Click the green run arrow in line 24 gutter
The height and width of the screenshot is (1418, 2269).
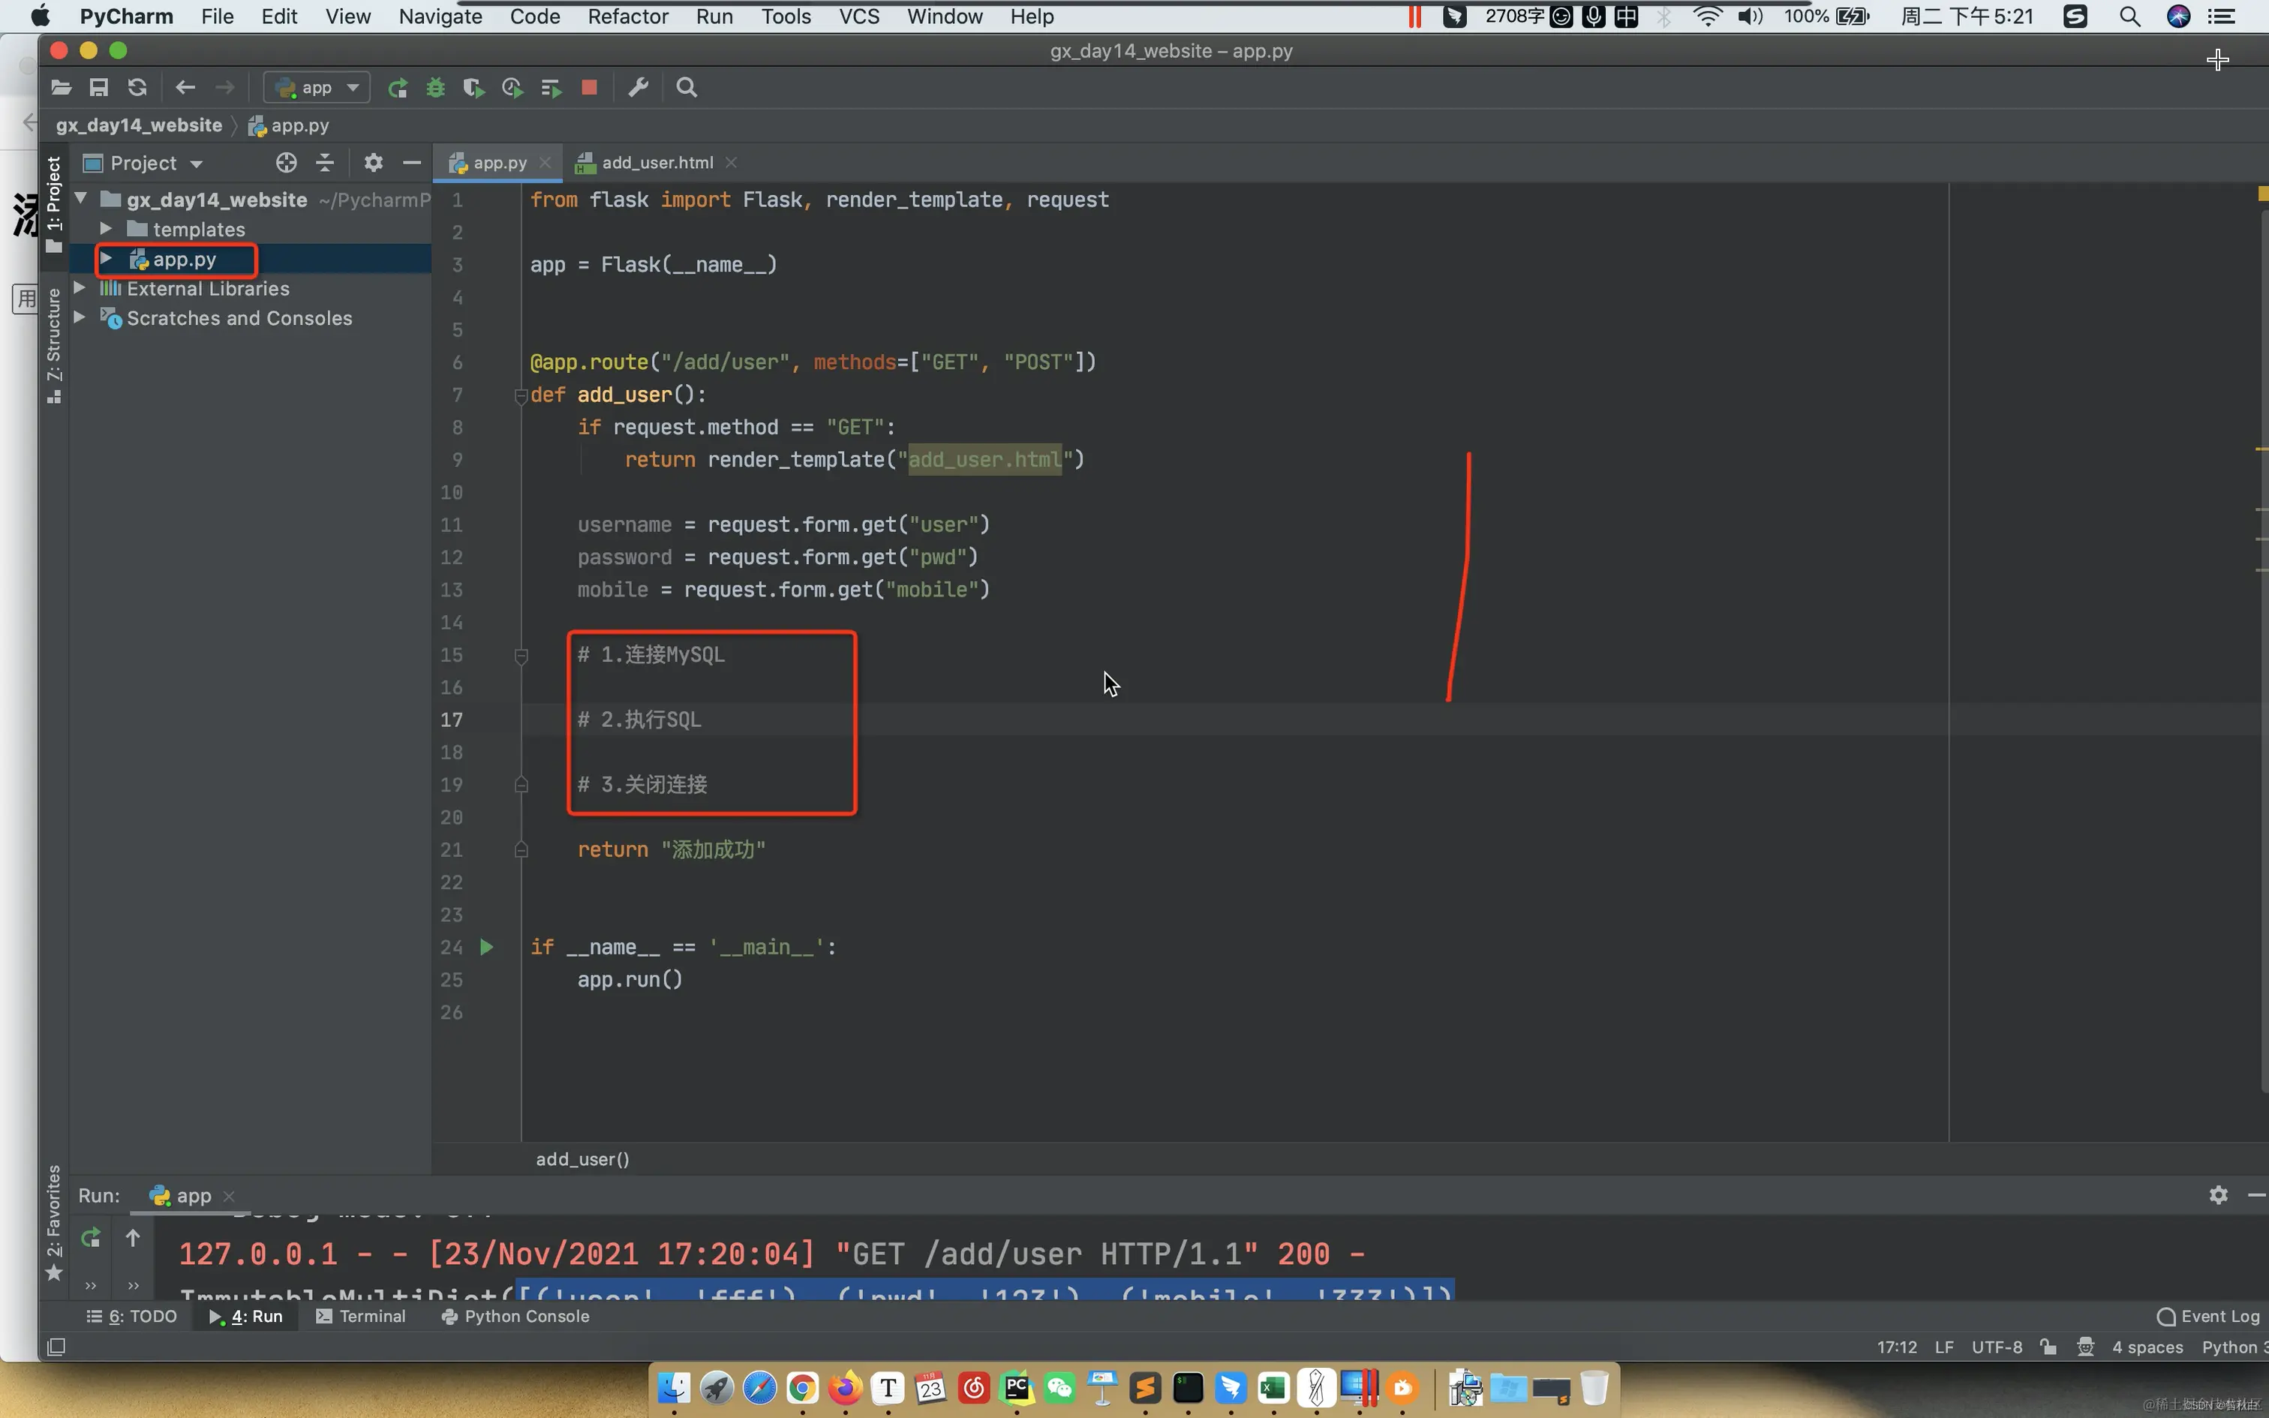(487, 947)
